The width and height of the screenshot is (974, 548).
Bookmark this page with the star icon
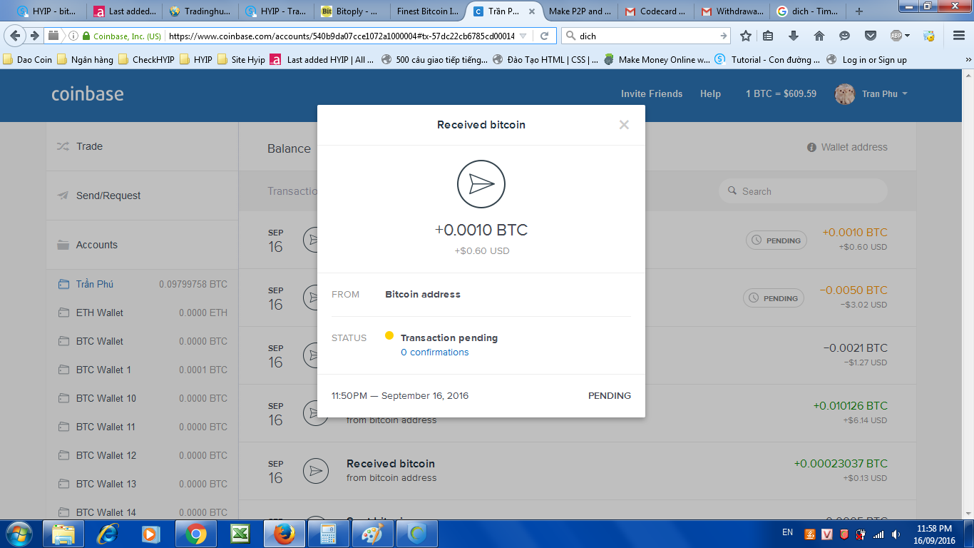click(746, 36)
